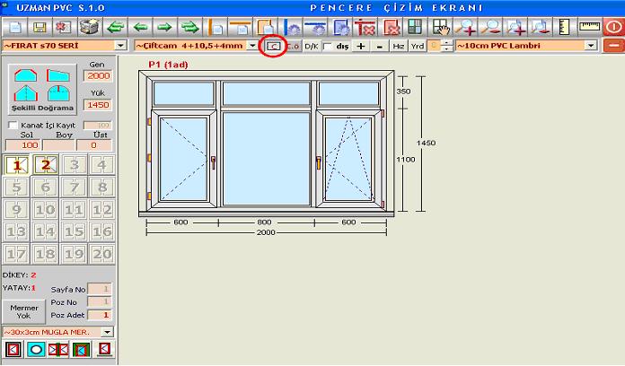Select the right tilt-turn sash pane
This screenshot has width=625, height=366.
click(348, 159)
